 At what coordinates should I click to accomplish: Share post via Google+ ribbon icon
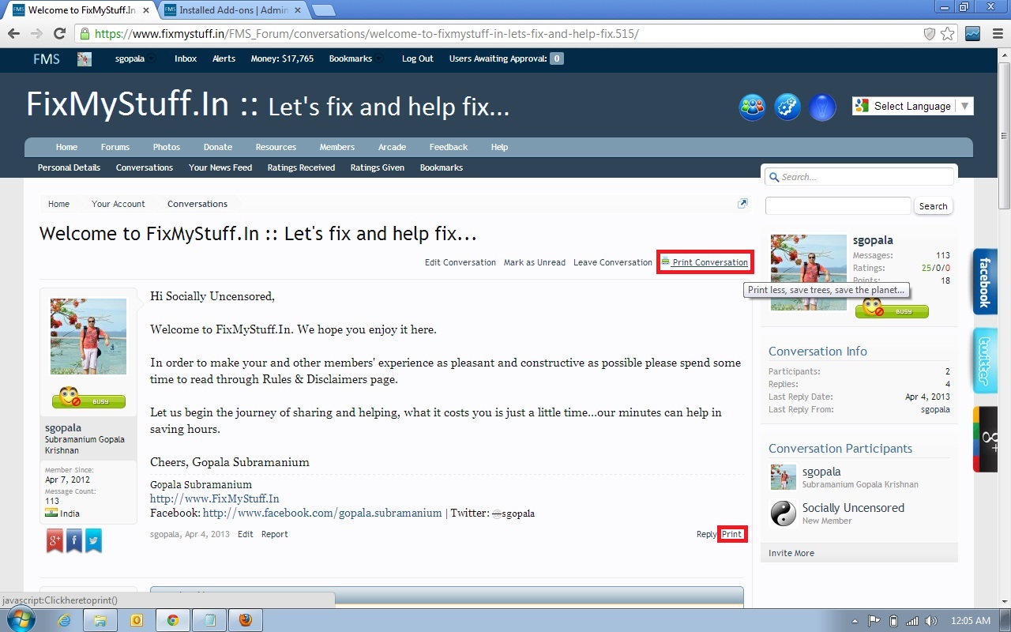point(54,540)
